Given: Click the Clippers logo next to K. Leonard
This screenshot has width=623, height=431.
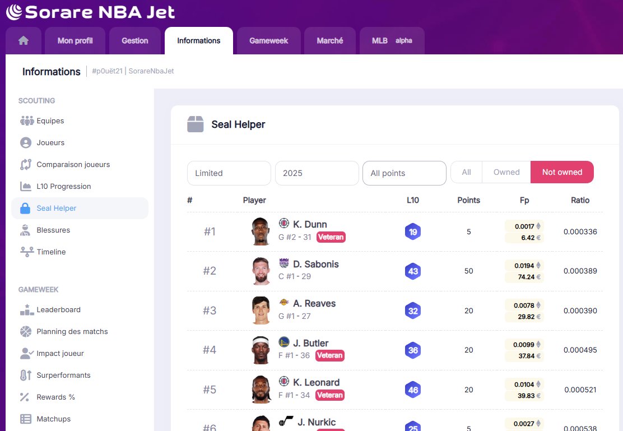Looking at the screenshot, I should coord(283,381).
